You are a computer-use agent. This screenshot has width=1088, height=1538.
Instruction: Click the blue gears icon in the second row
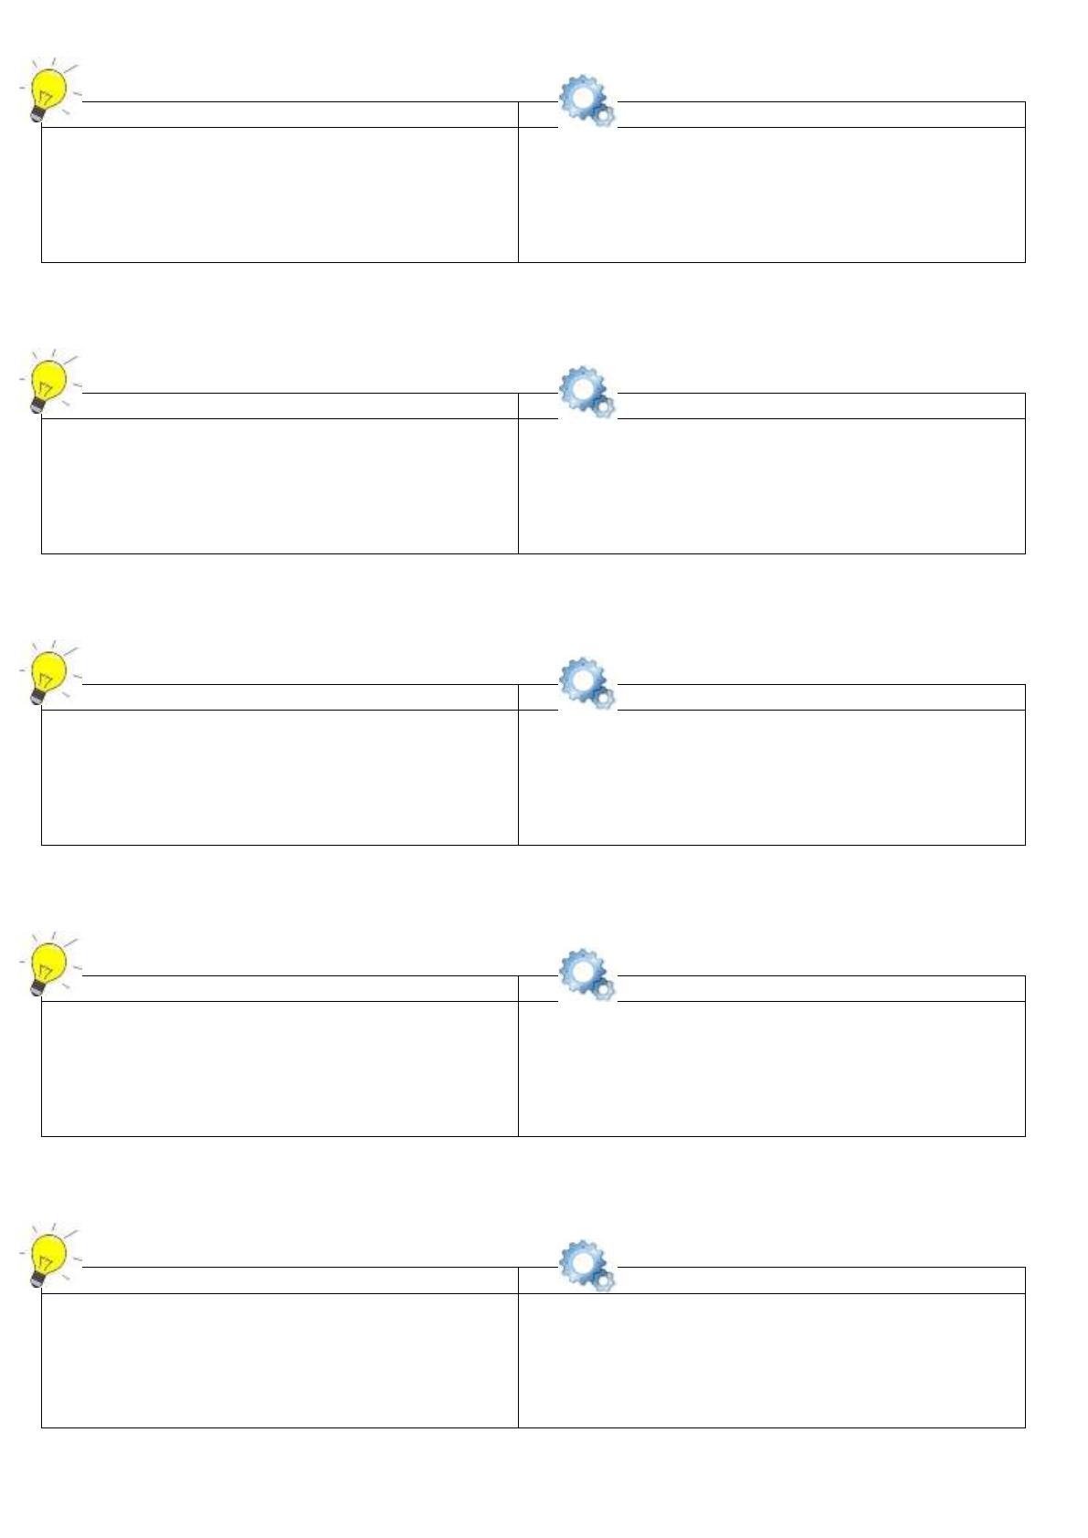click(586, 392)
